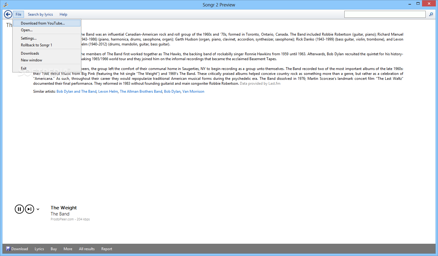
Task: Open Search by lyrics menu
Action: 40,14
